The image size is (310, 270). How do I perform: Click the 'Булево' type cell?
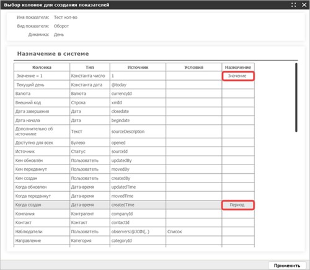click(90, 143)
